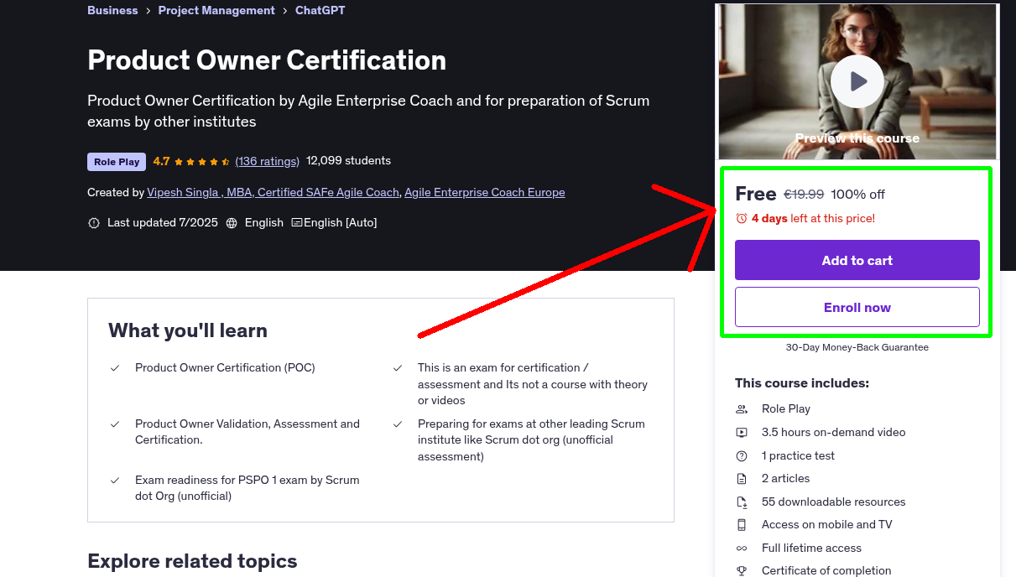1016x577 pixels.
Task: Click the downloadable resources icon
Action: pos(742,502)
